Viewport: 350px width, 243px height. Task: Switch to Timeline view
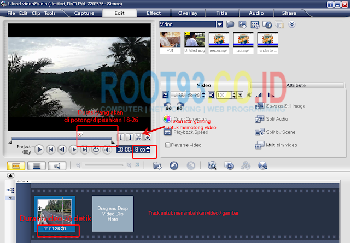click(x=37, y=166)
